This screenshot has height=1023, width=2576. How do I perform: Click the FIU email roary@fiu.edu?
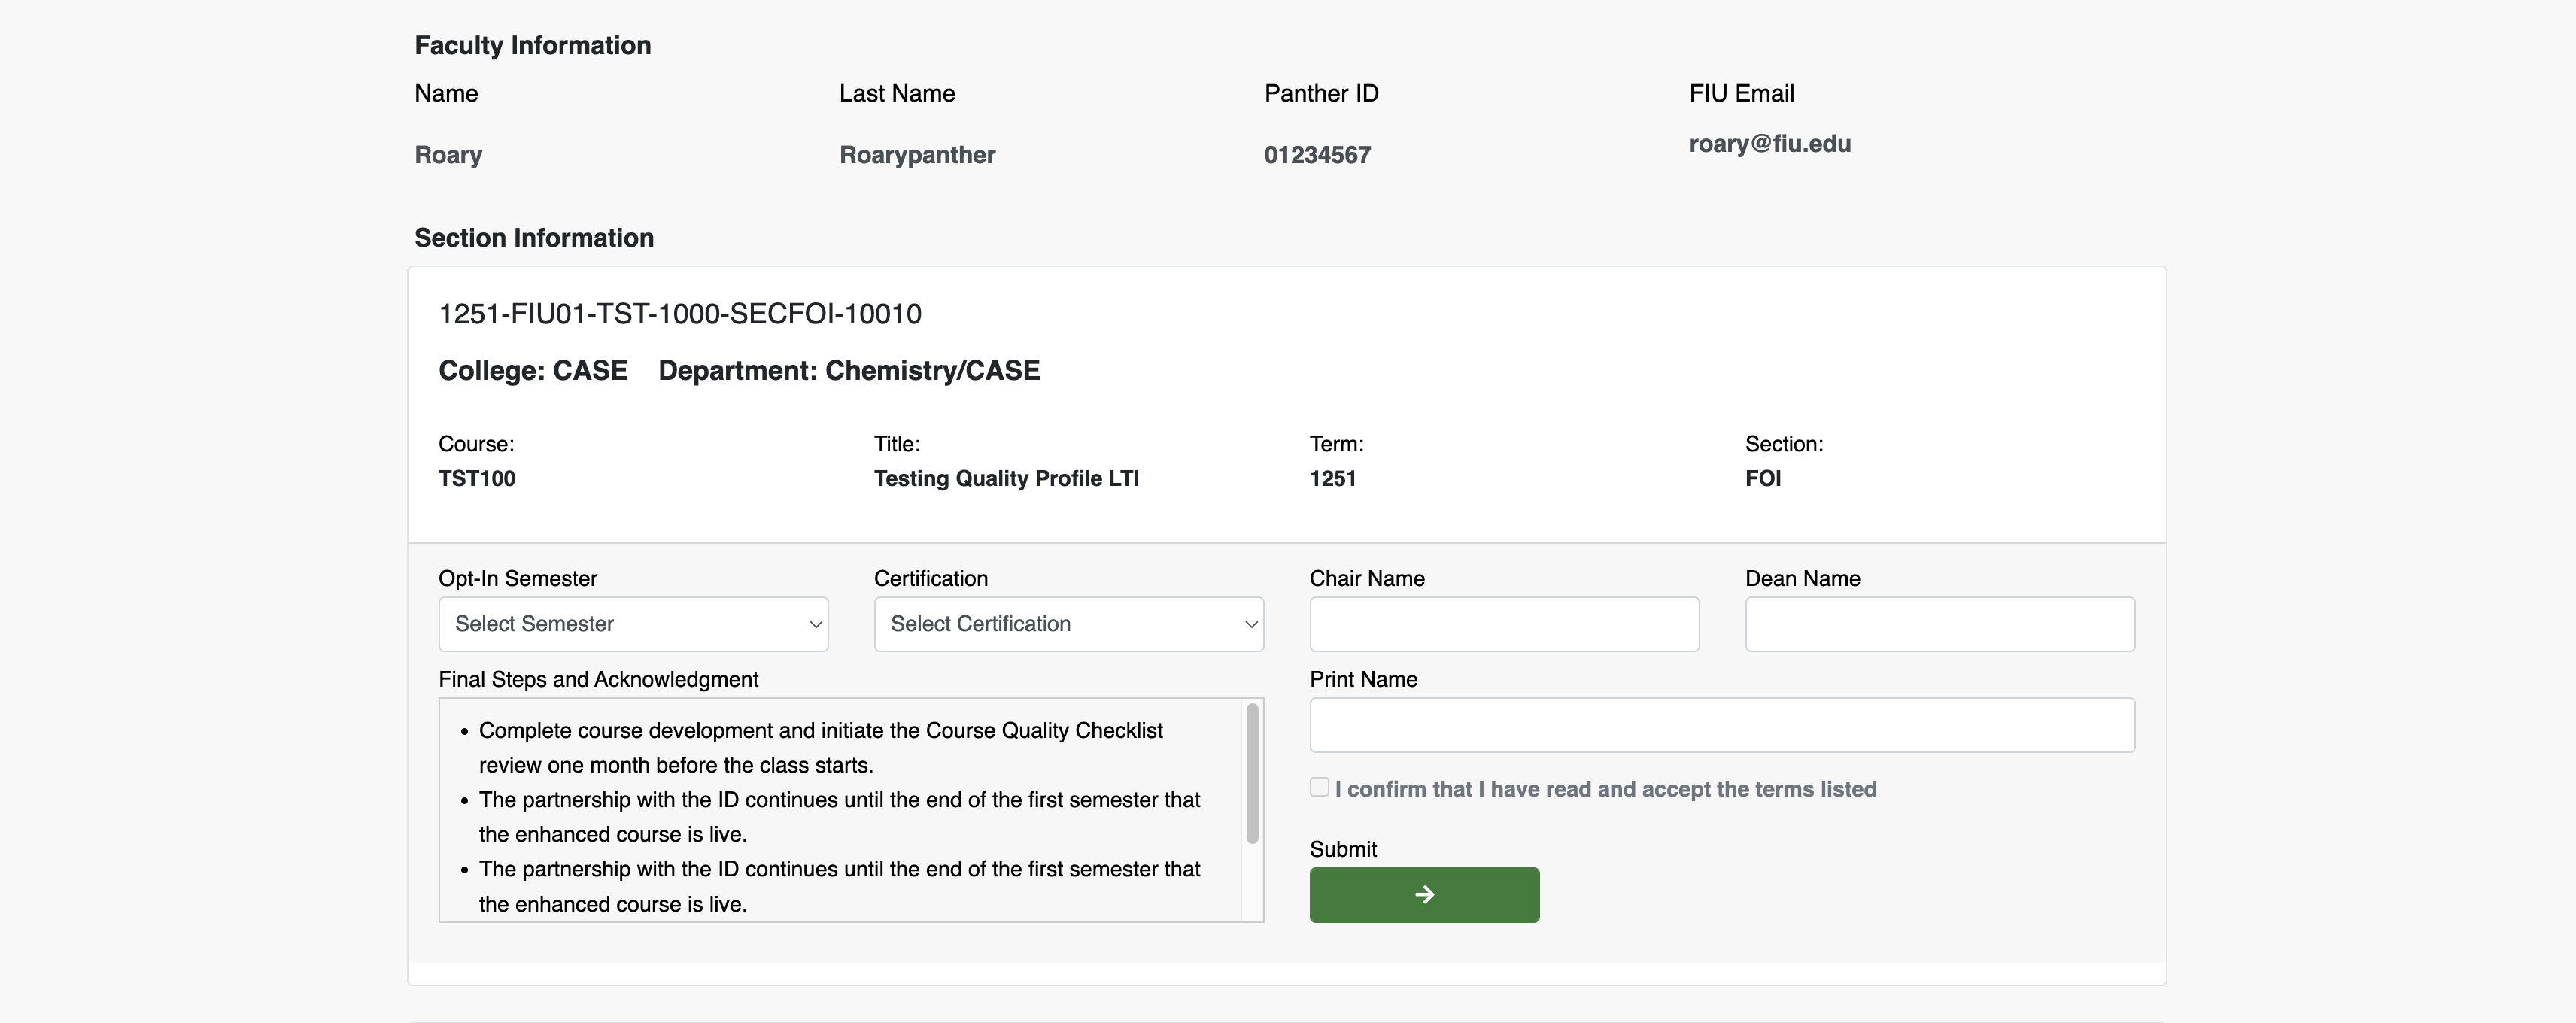click(x=1770, y=144)
